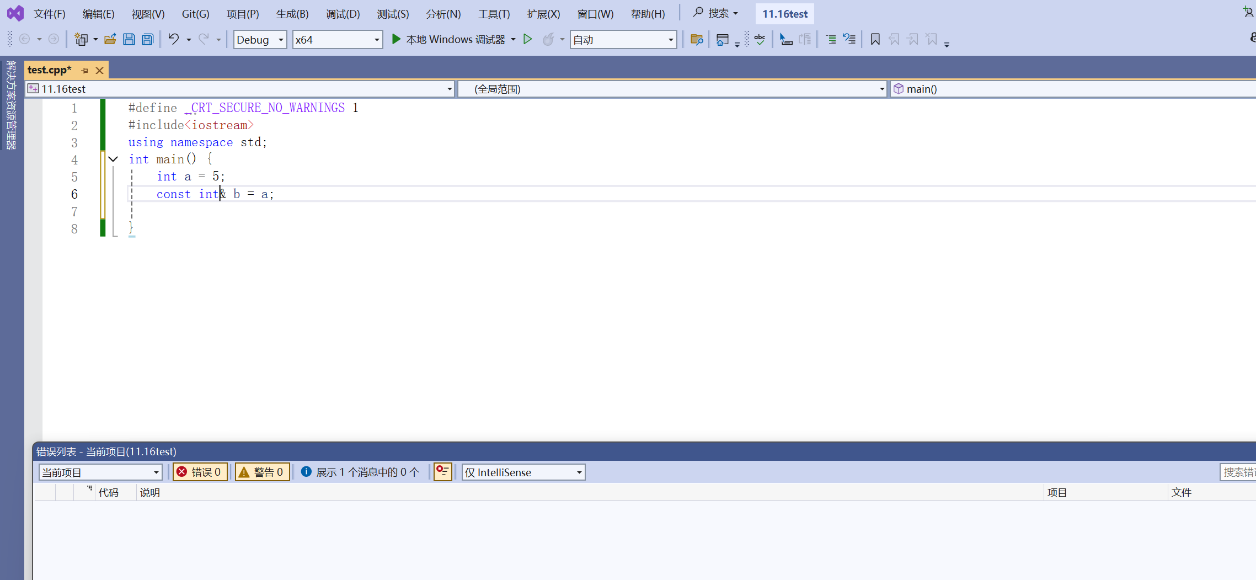Image resolution: width=1256 pixels, height=580 pixels.
Task: Open the 仅 IntelliSense source dropdown
Action: 523,472
